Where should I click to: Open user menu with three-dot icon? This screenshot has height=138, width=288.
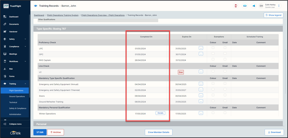coord(279,6)
